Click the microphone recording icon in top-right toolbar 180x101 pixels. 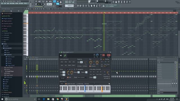click(x=124, y=2)
